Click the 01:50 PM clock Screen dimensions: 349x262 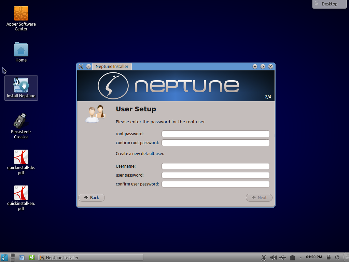[314, 257]
